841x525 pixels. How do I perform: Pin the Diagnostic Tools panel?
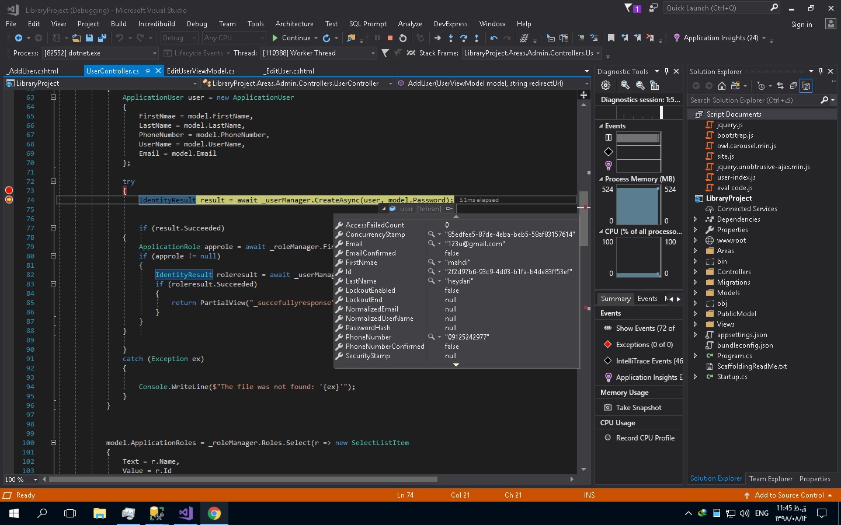click(666, 71)
